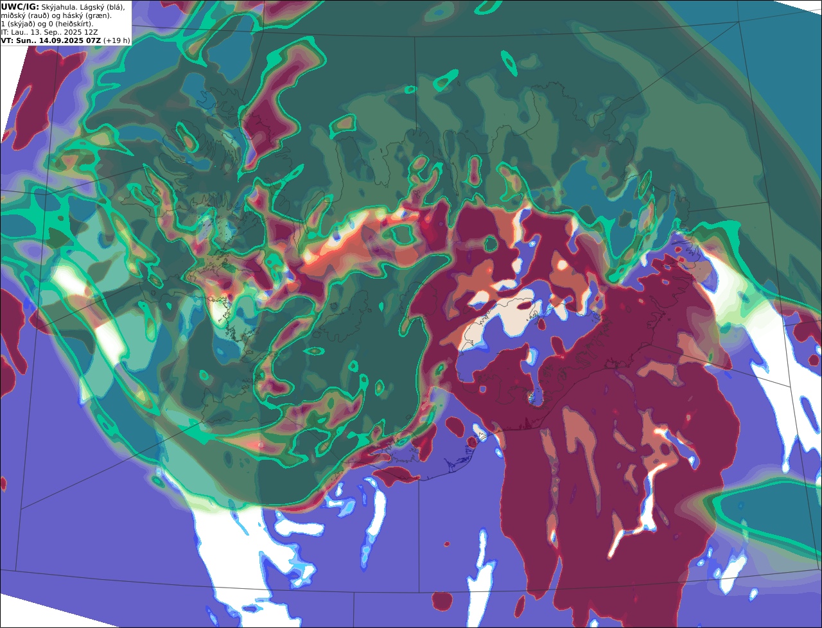Click the '1 (skýjað) og 0 (heiðskírt).' line

pyautogui.click(x=47, y=24)
